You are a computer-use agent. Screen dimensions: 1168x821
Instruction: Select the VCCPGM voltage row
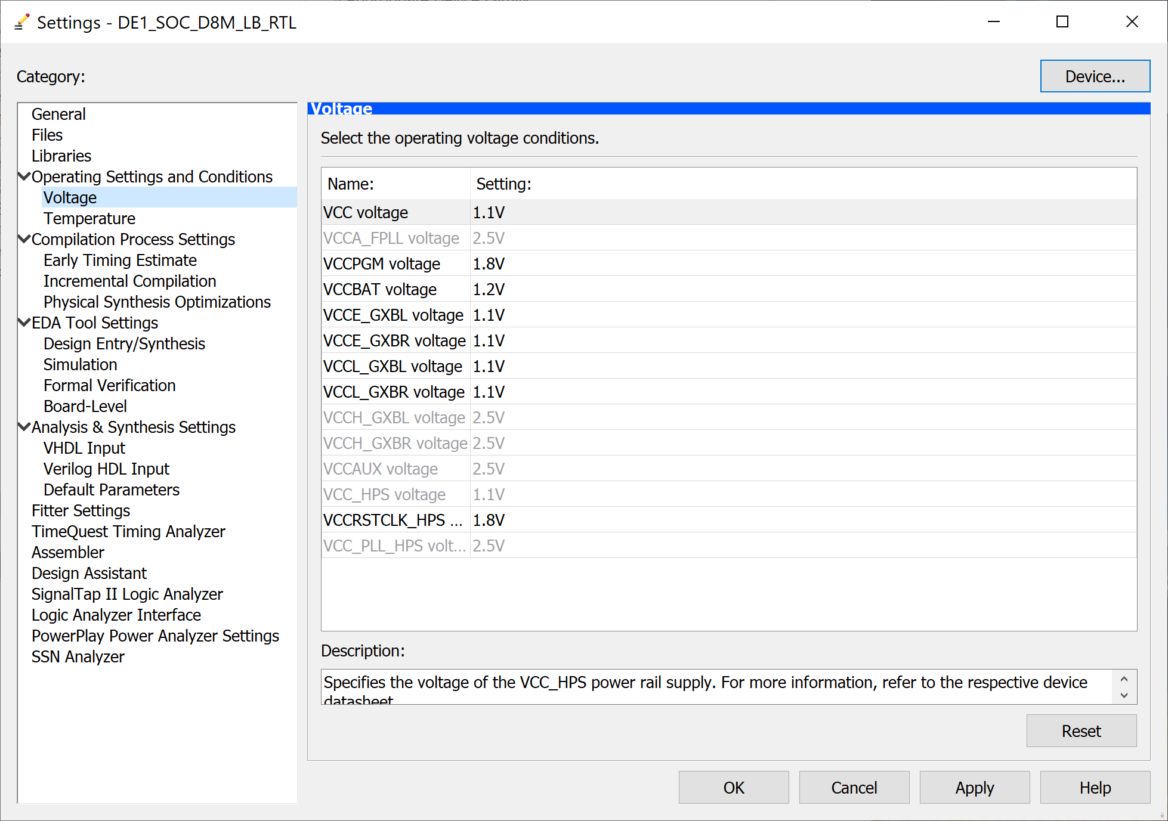click(382, 264)
